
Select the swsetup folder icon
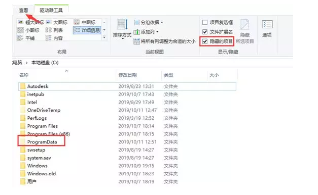tap(23, 150)
